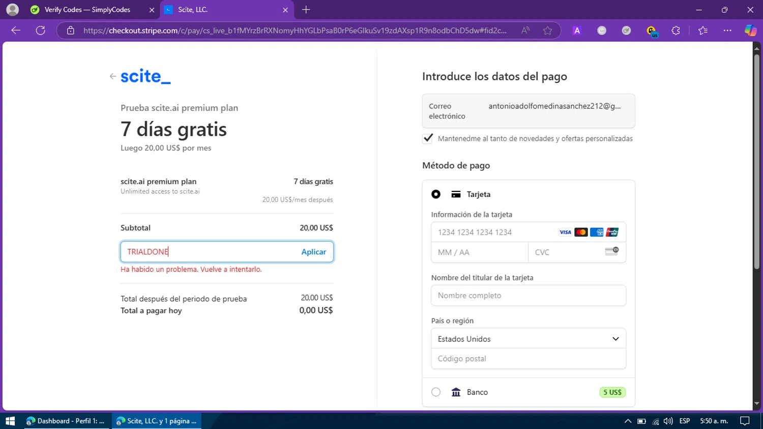Click the scrollbar down arrow

[757, 404]
